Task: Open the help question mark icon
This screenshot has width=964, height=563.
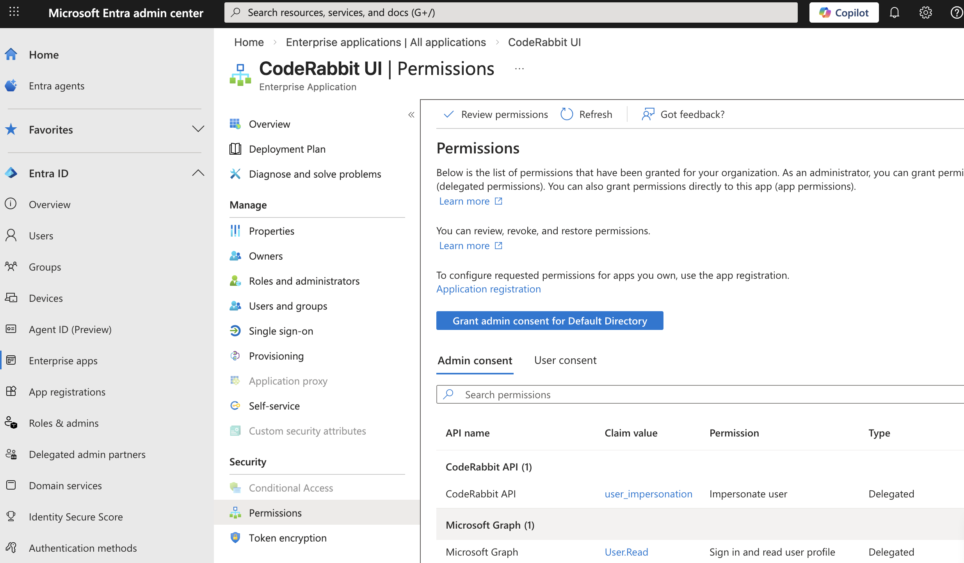Action: click(x=956, y=12)
